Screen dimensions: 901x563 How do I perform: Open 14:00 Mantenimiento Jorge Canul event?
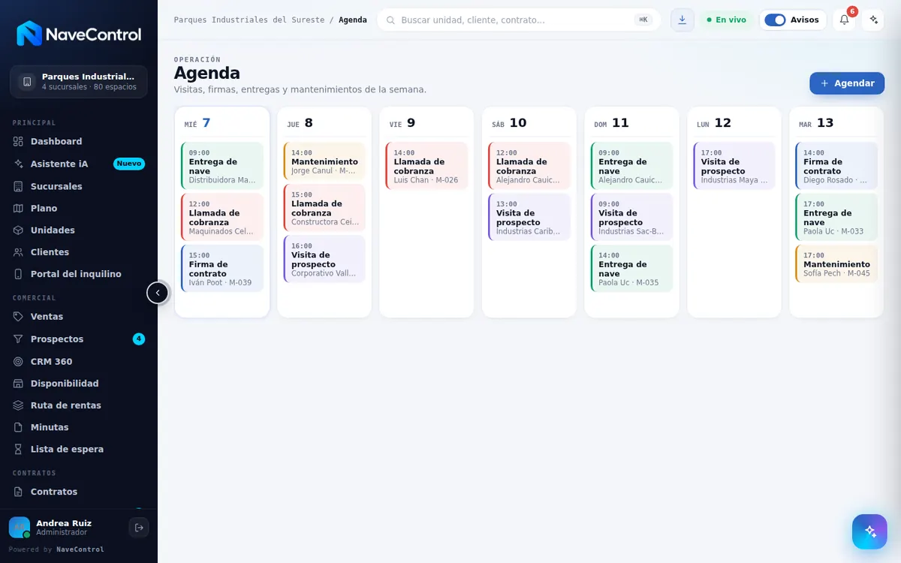click(x=324, y=161)
